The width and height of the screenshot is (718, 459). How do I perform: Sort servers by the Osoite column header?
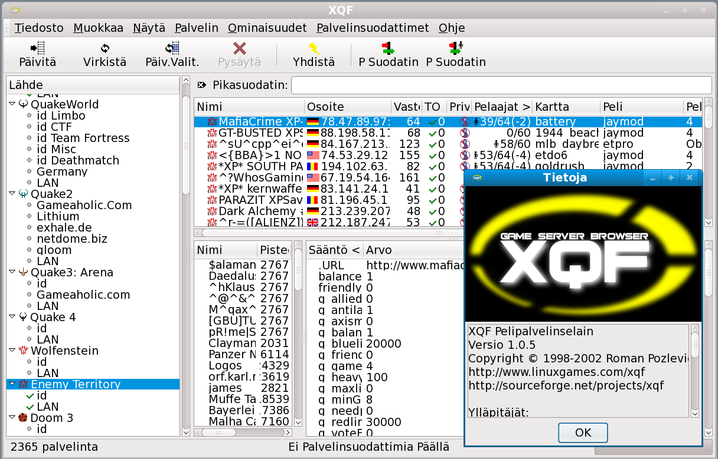coord(347,107)
